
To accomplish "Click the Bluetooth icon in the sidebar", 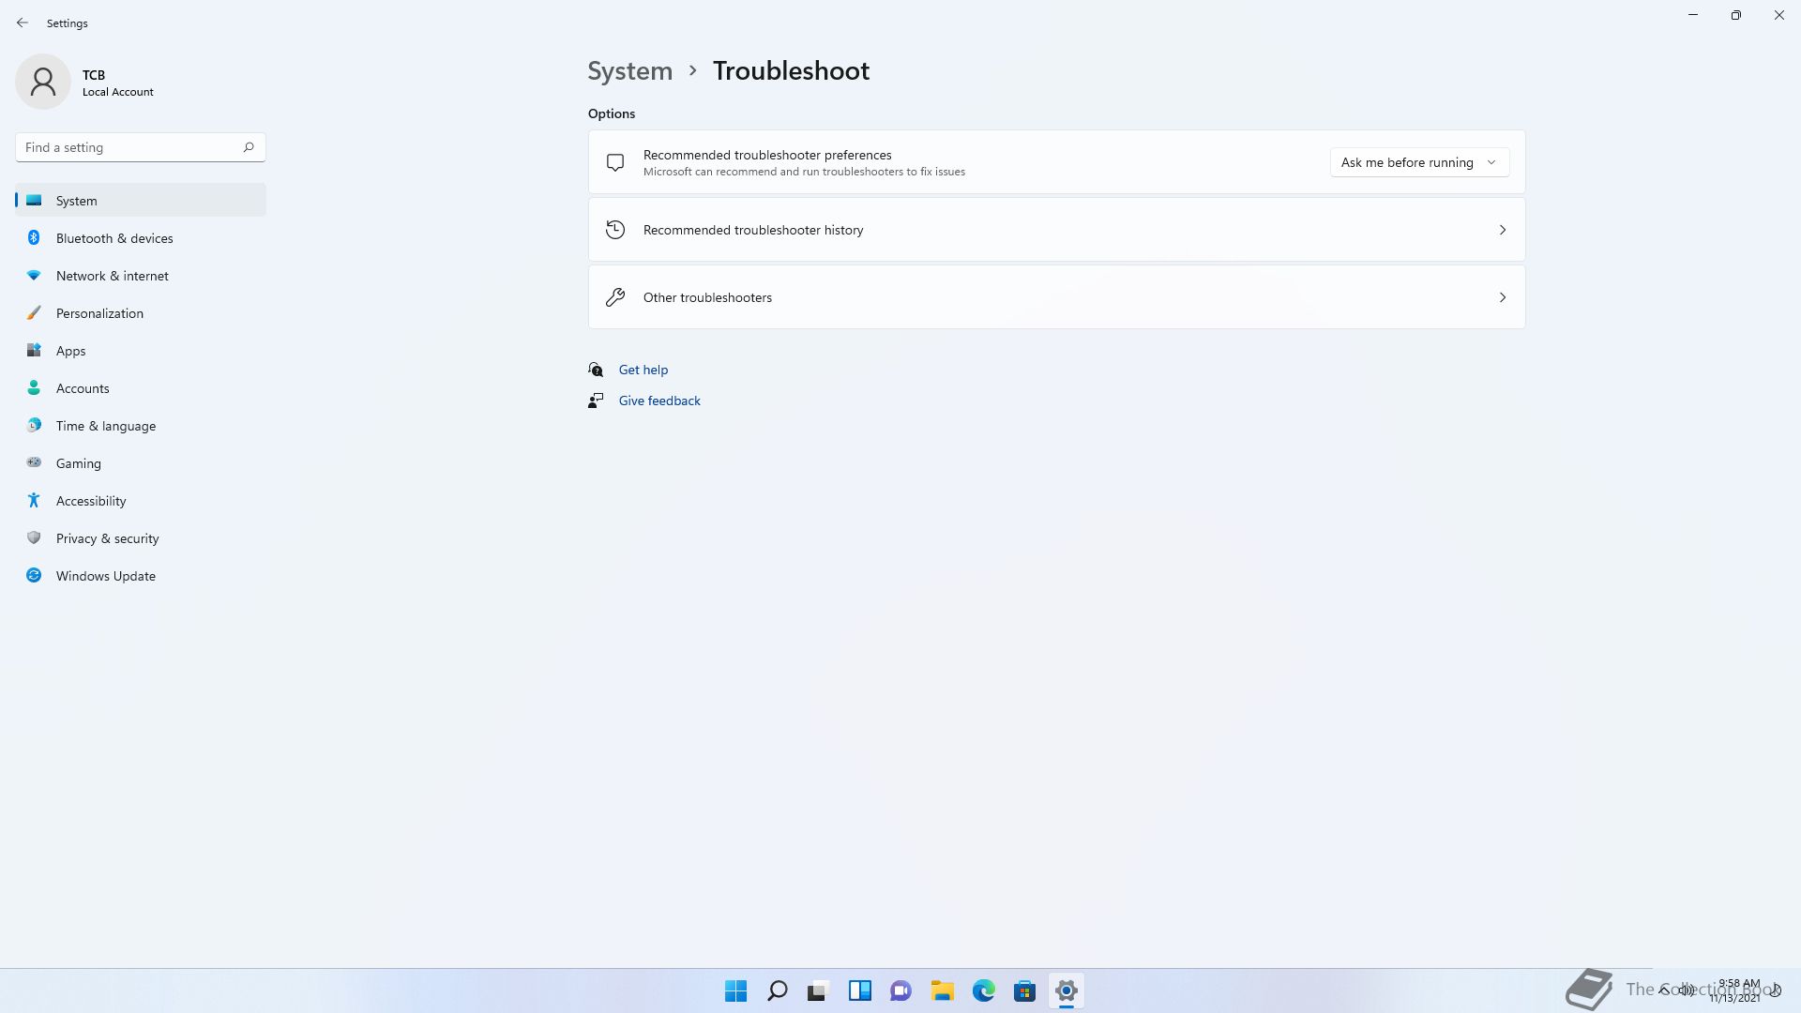I will (34, 238).
